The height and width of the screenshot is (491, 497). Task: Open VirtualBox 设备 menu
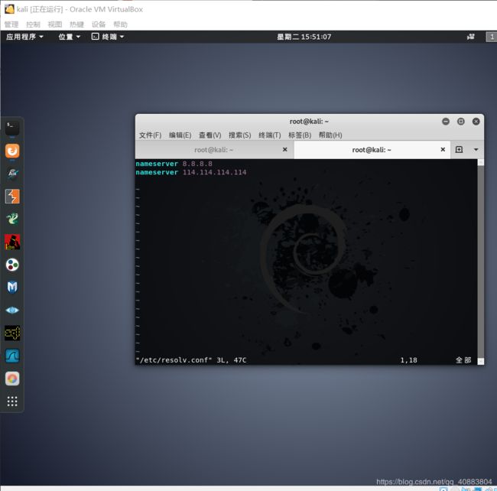tap(99, 24)
